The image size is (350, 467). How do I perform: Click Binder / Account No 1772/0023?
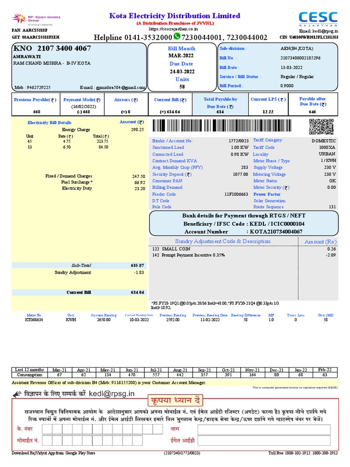[238, 141]
